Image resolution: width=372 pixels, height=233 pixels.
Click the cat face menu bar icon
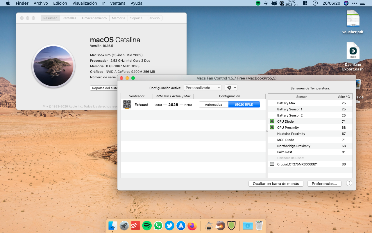coord(274,3)
